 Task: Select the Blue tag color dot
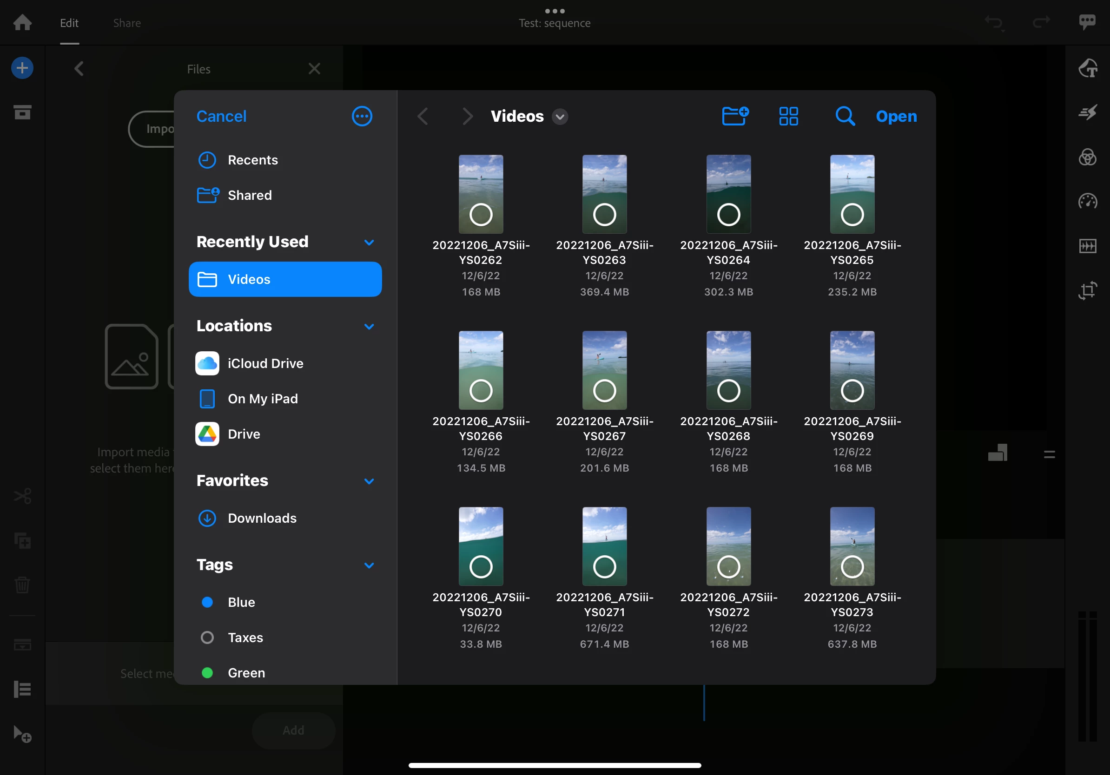pyautogui.click(x=207, y=602)
